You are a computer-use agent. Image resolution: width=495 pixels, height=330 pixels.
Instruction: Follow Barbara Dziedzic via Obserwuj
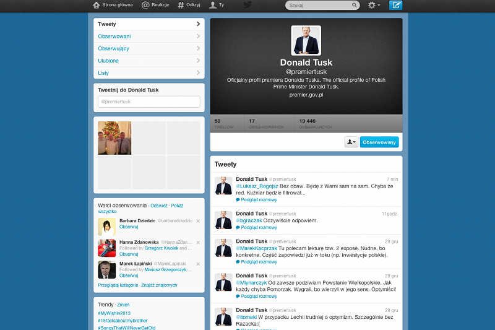(129, 227)
